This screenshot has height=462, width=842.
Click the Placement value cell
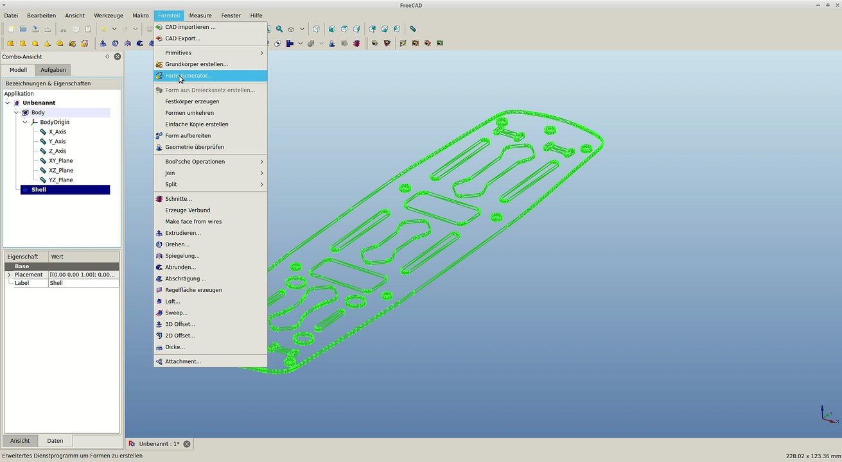[83, 275]
